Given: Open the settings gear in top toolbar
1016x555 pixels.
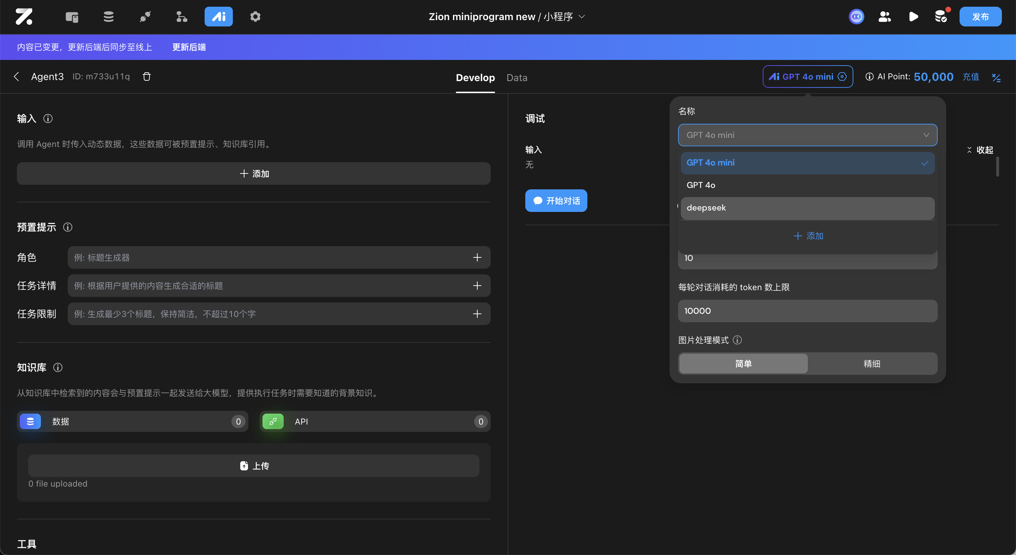Looking at the screenshot, I should [x=255, y=17].
